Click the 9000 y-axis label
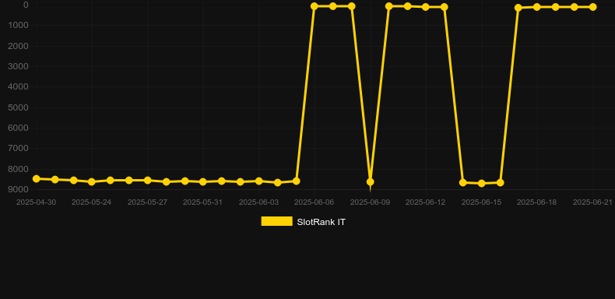The height and width of the screenshot is (299, 615). 19,189
